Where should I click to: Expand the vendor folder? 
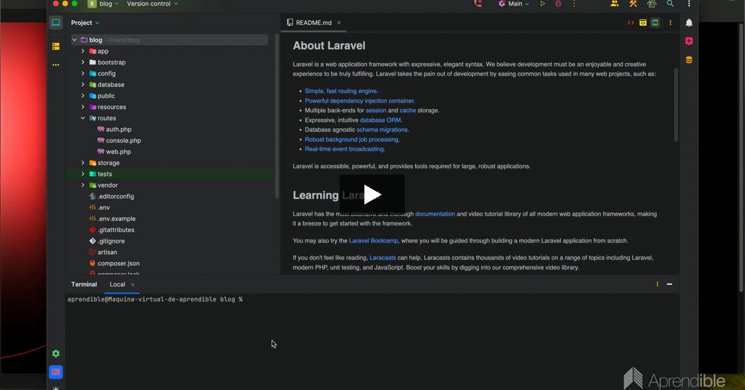click(x=83, y=185)
